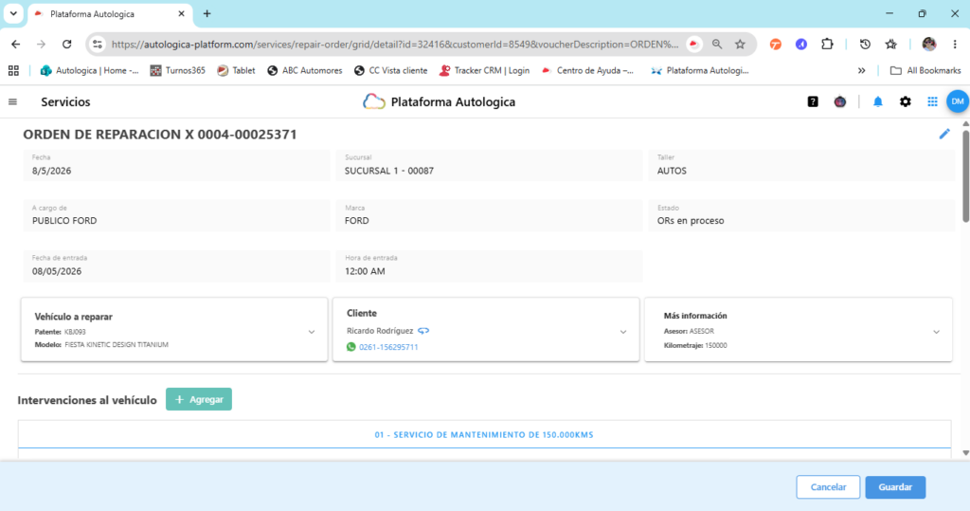Open the browser extensions puzzle icon
Screen dimensions: 970x511
(x=827, y=44)
